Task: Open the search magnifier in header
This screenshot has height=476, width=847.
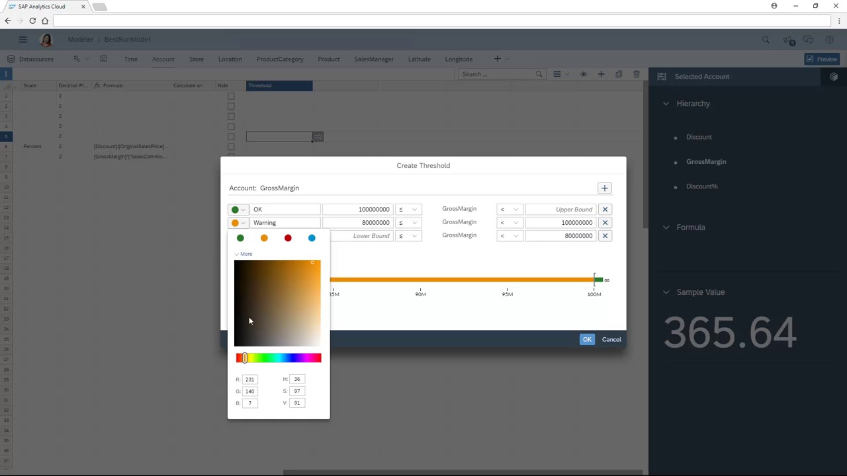Action: 766,40
